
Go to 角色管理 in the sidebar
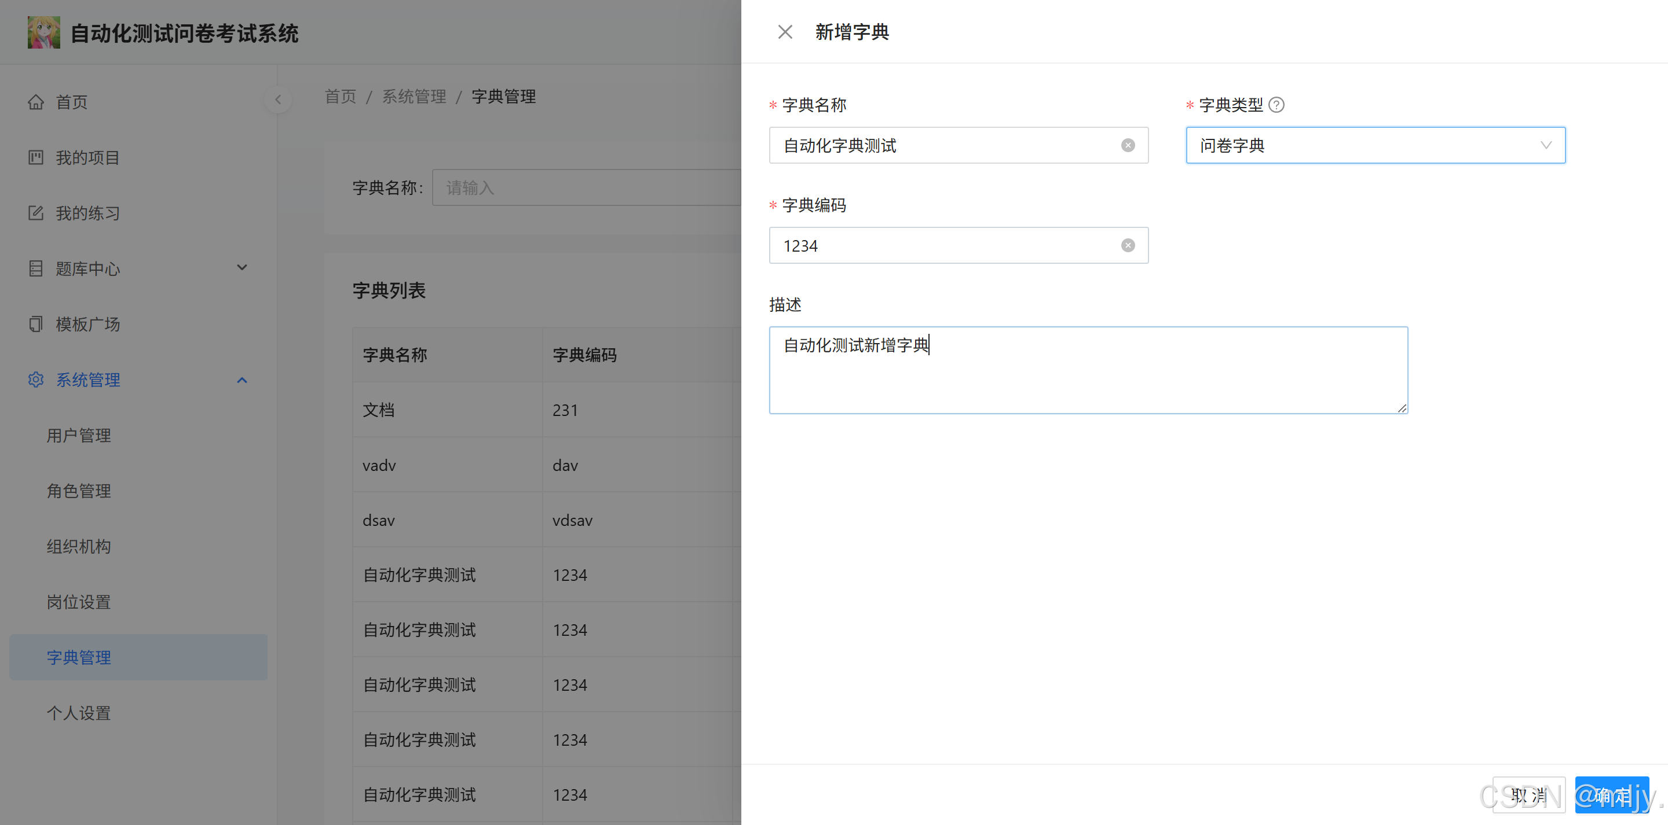click(x=78, y=491)
